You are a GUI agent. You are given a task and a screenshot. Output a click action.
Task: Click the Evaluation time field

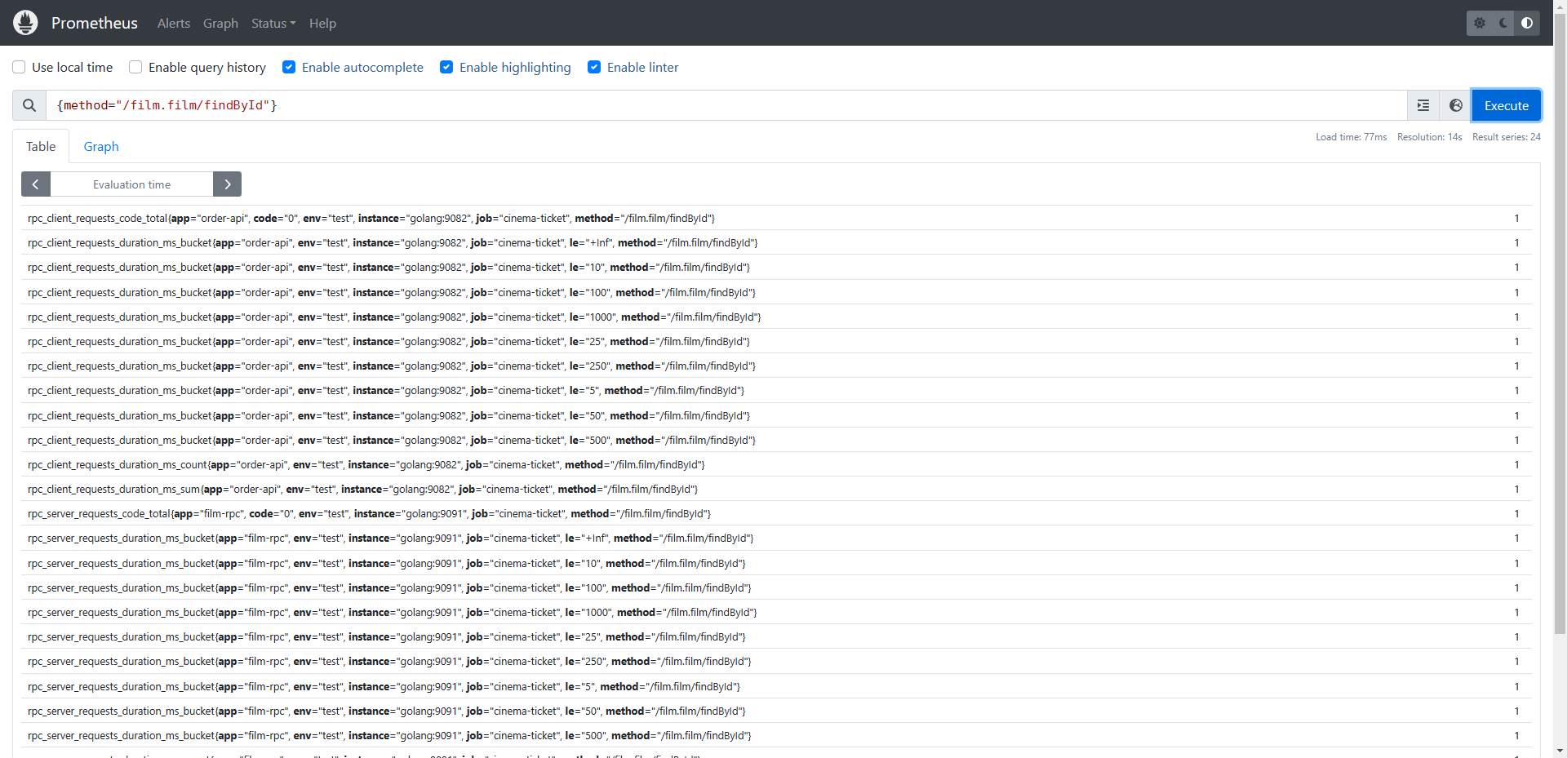(x=131, y=184)
